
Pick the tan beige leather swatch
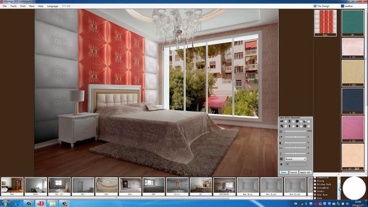[x=352, y=73]
